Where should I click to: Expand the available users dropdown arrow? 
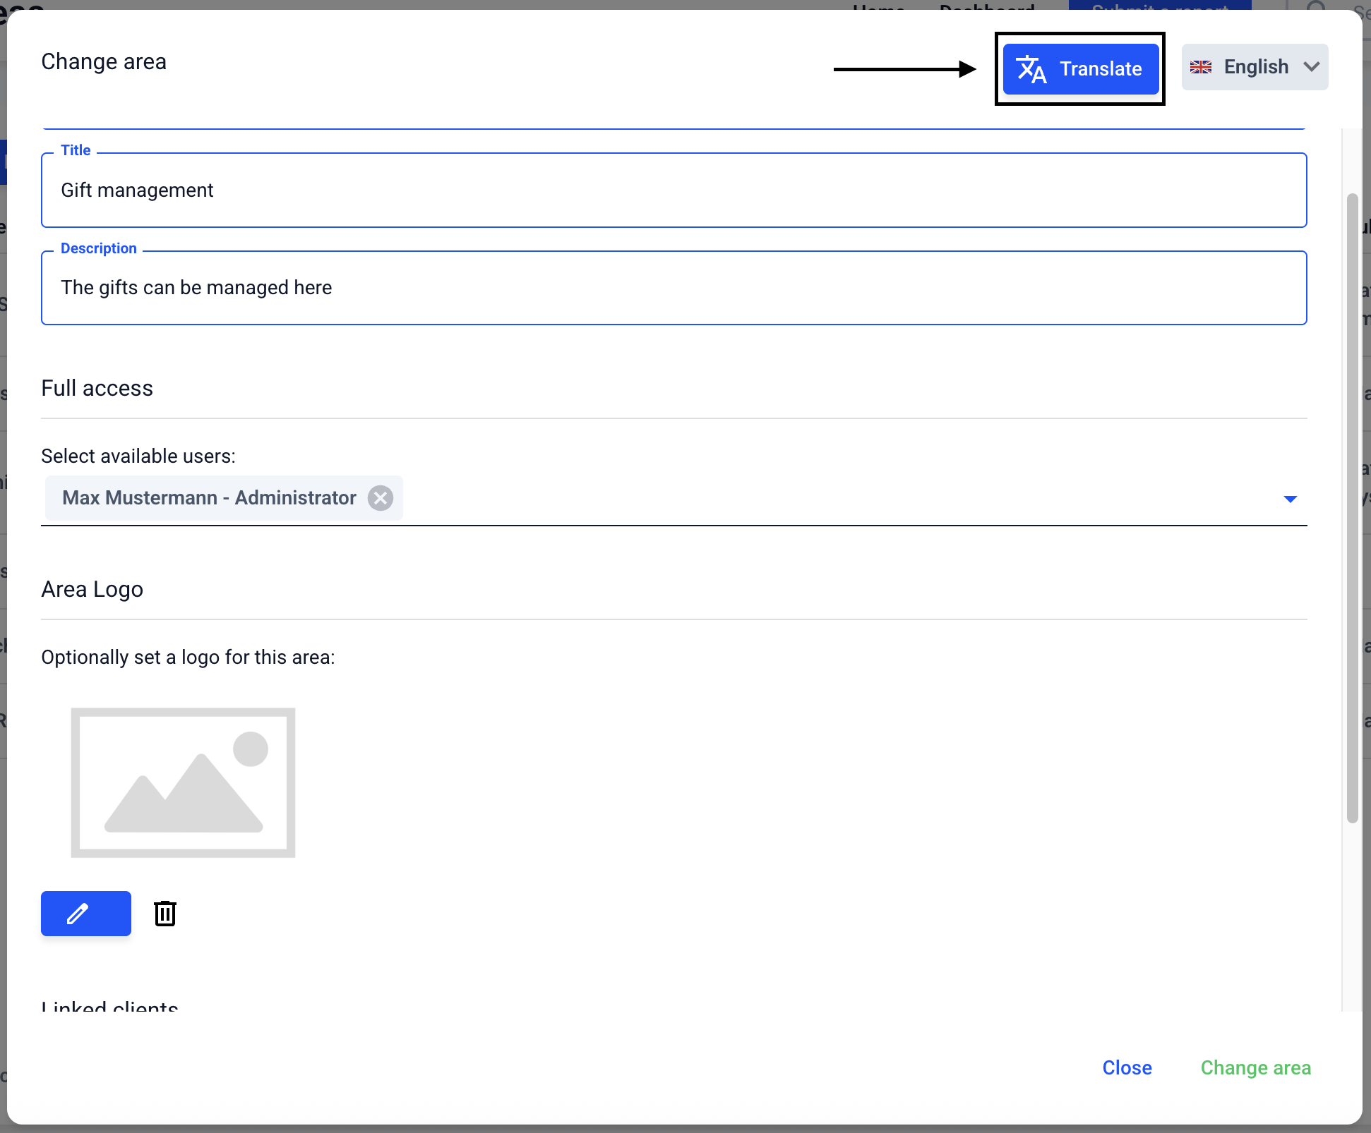click(1290, 499)
